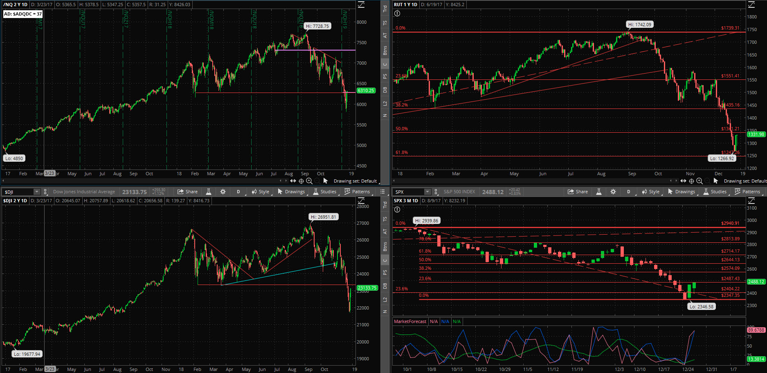Click the alert exclamation icon on the RUT chart
The width and height of the screenshot is (767, 373).
pos(397,14)
